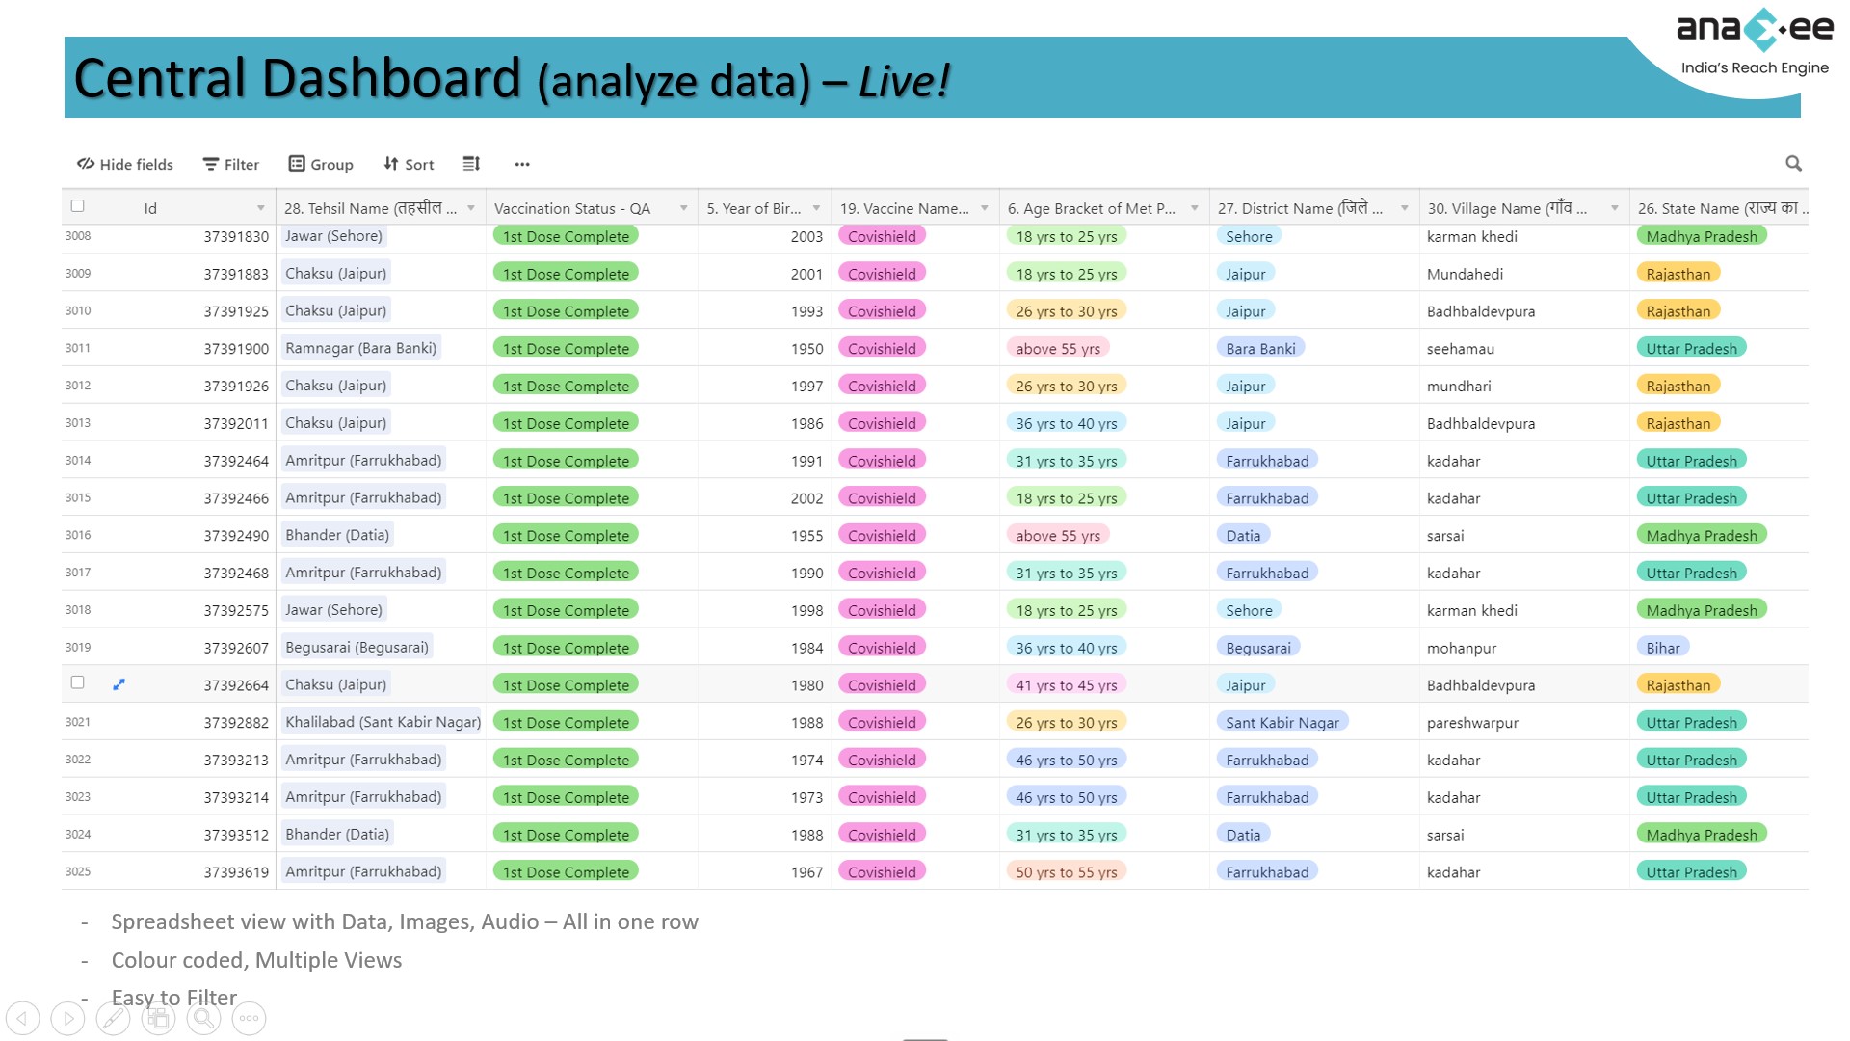The image size is (1850, 1041).
Task: Open Id column dropdown arrow
Action: (x=260, y=208)
